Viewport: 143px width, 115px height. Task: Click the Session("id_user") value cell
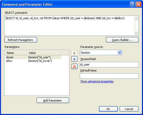[x=39, y=57]
